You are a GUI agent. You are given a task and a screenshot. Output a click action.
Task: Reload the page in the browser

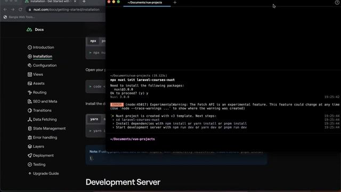[20, 10]
